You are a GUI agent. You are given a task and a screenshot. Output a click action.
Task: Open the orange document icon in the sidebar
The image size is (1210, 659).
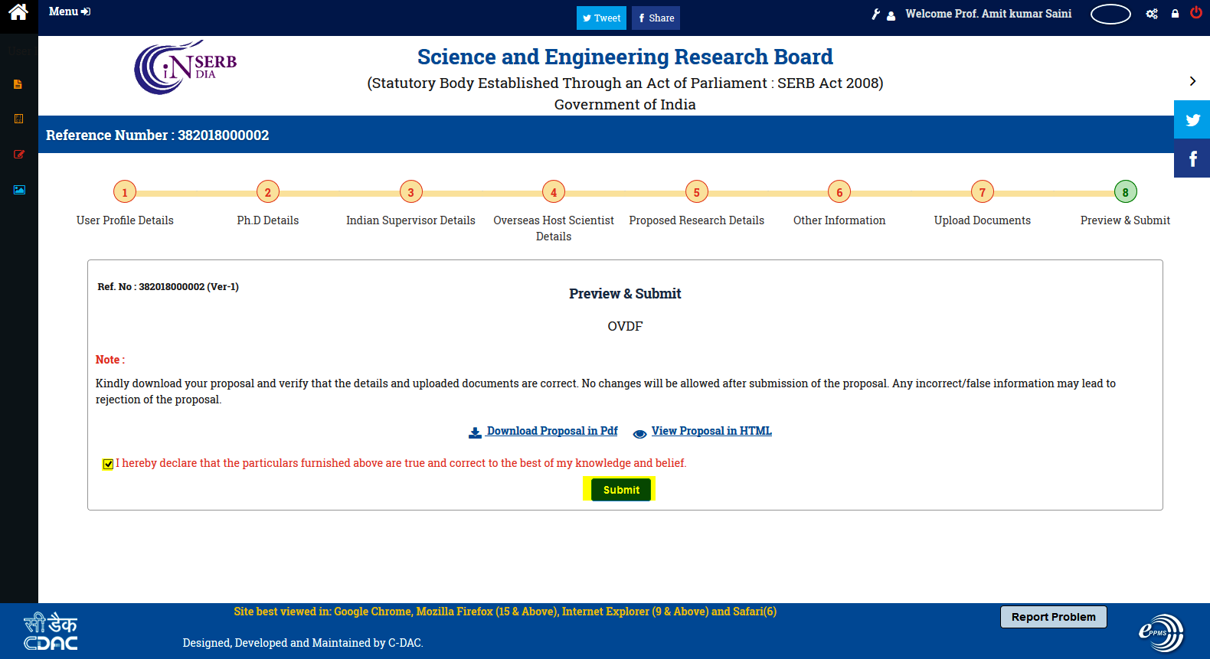point(18,84)
